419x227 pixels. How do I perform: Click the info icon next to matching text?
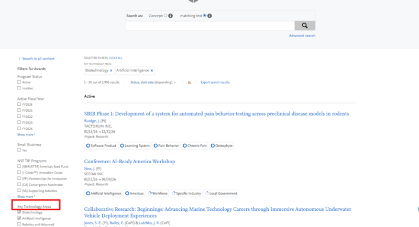coord(210,16)
